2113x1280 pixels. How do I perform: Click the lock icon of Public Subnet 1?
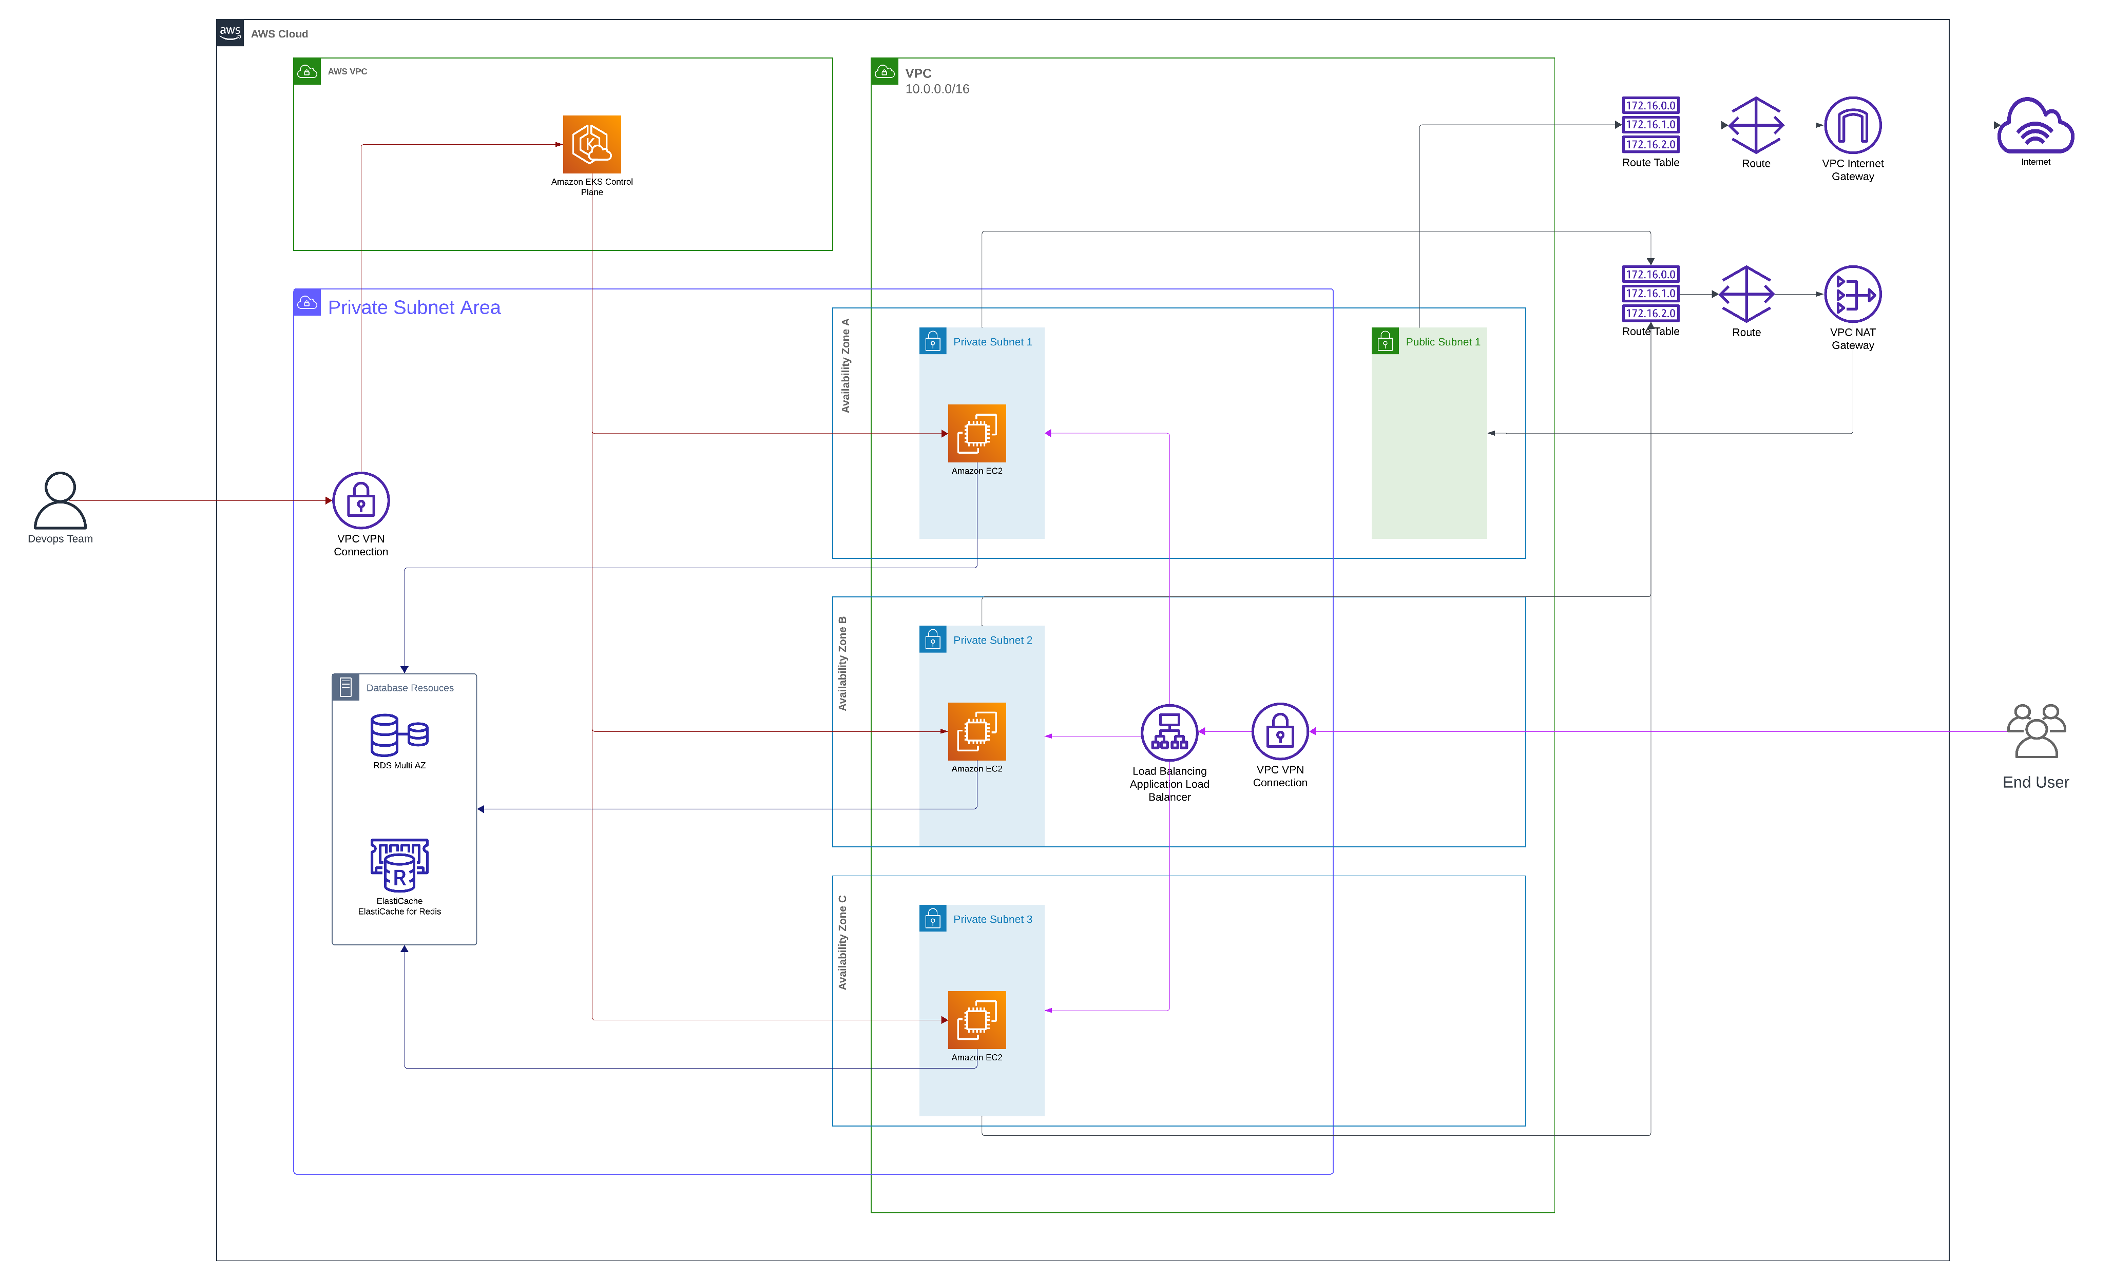(x=1385, y=341)
